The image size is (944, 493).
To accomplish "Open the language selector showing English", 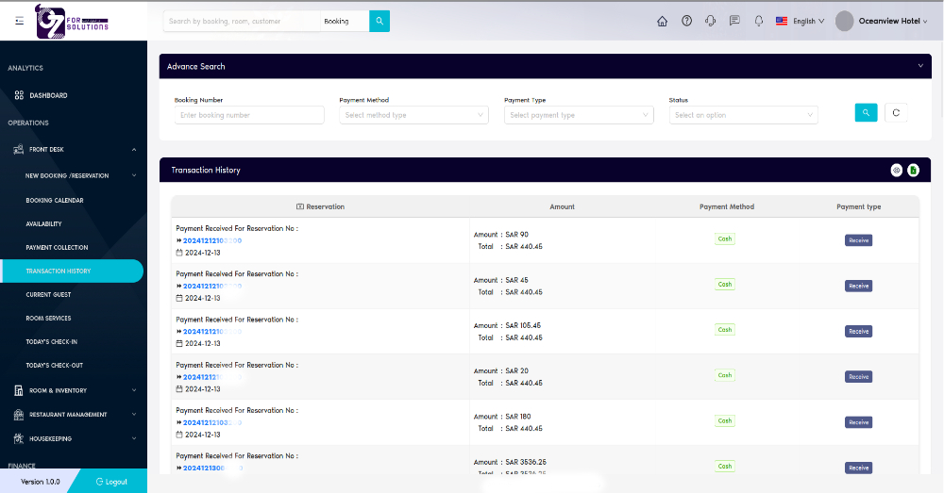I will [x=801, y=21].
